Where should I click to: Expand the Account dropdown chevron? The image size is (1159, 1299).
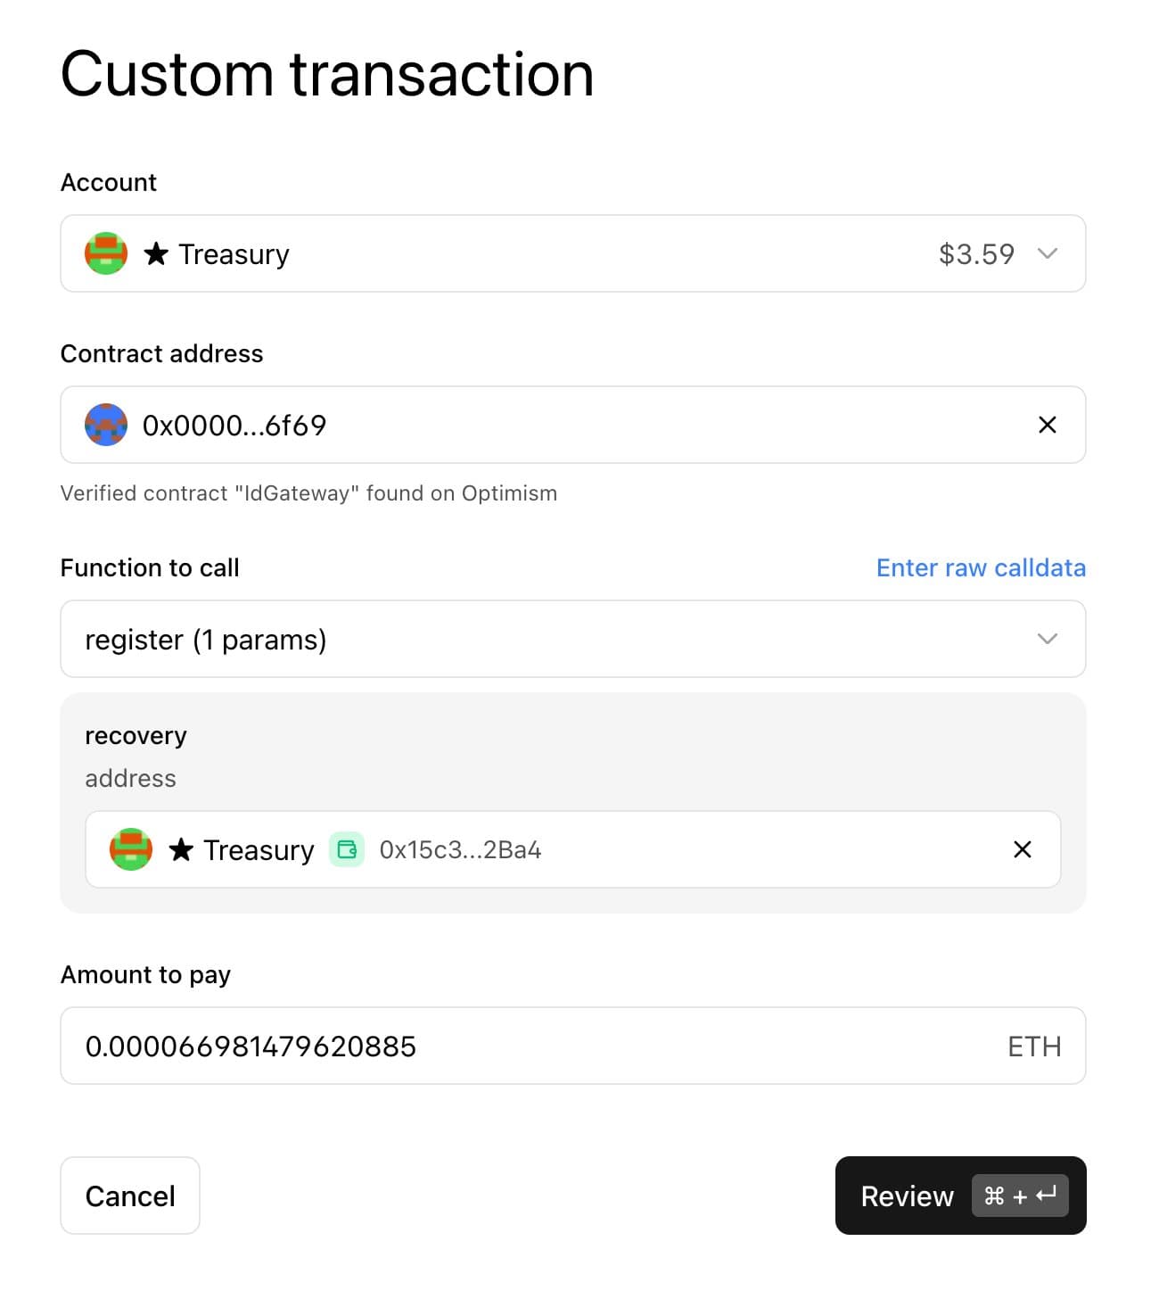tap(1047, 253)
